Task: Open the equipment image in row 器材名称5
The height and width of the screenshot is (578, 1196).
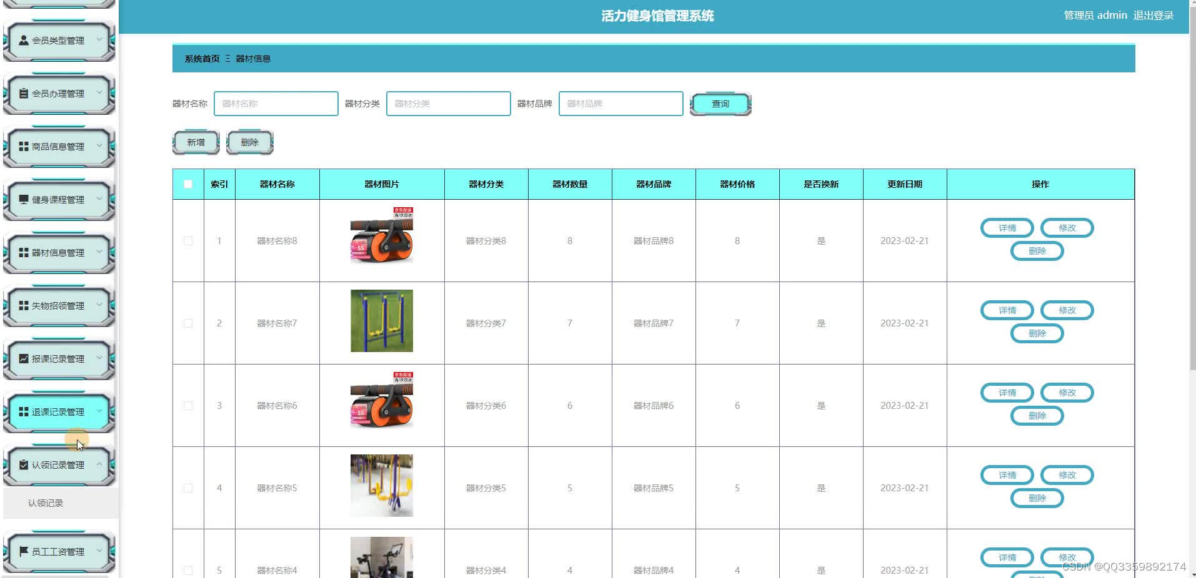Action: [382, 486]
